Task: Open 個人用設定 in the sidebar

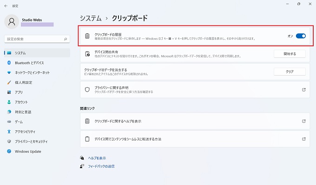Action: 37,83
